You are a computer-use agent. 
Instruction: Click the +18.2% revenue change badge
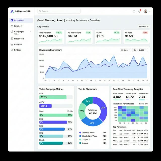point(59,33)
